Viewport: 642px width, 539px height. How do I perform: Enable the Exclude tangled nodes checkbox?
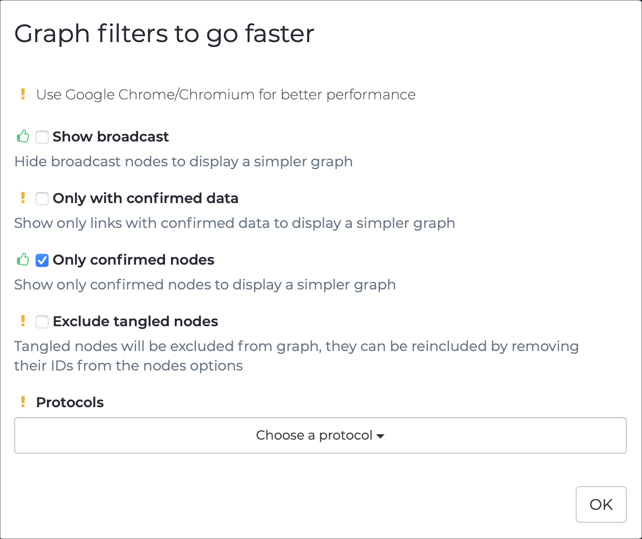[42, 322]
